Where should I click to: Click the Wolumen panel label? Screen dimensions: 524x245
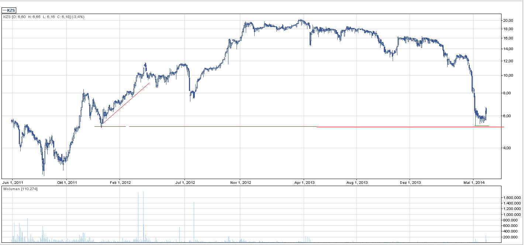tap(20, 189)
